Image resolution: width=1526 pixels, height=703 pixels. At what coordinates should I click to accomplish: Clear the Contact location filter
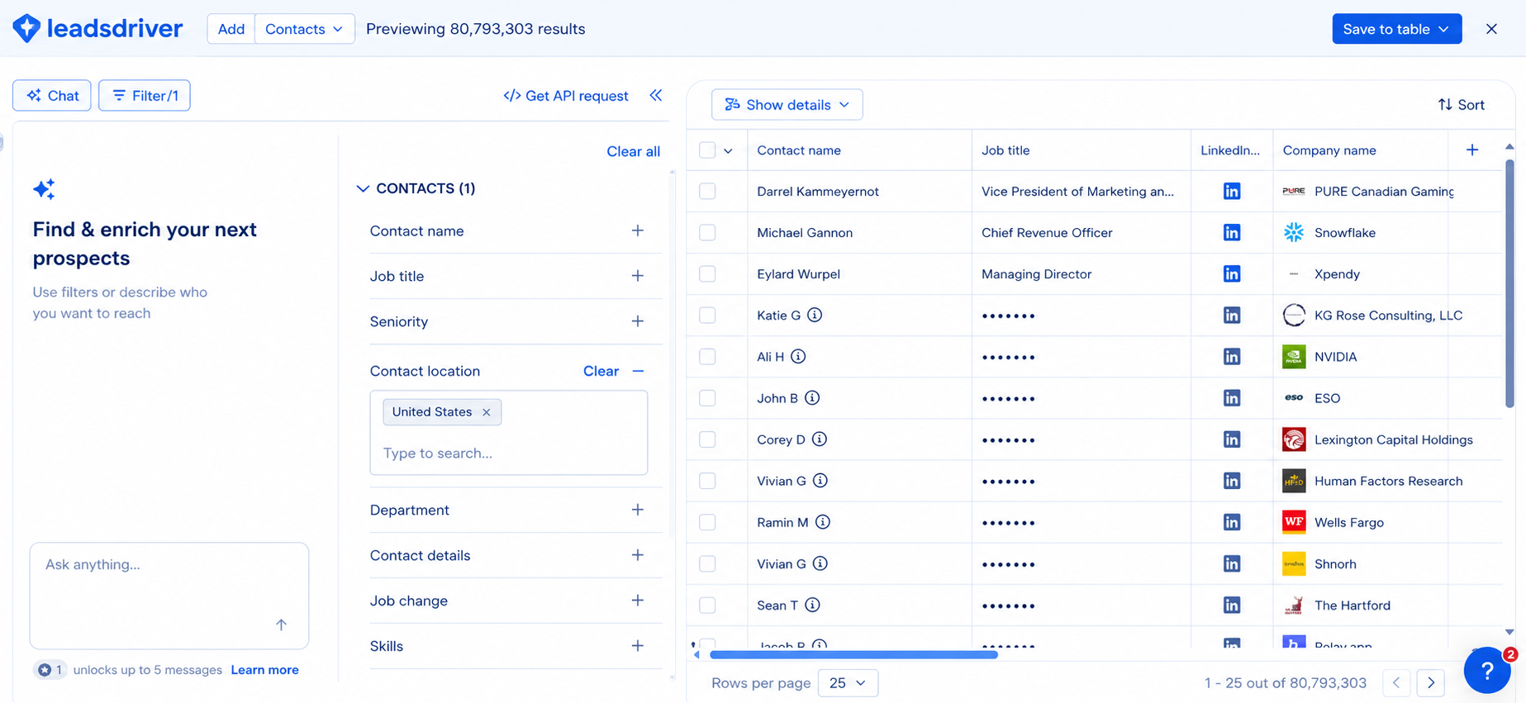(x=601, y=371)
